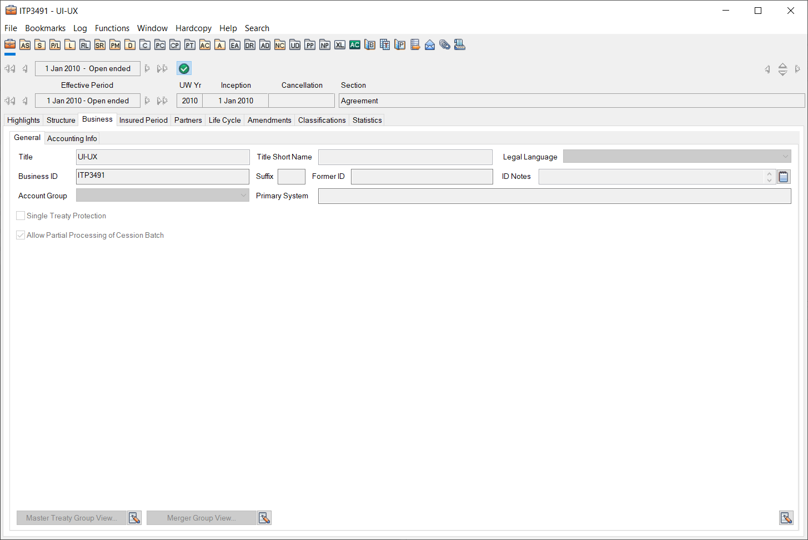Viewport: 808px width, 540px height.
Task: Open the Functions menu
Action: pos(112,28)
